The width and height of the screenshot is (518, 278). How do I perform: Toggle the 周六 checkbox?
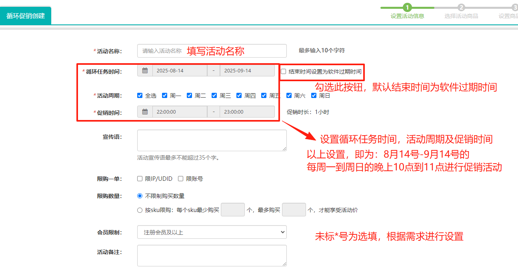[x=289, y=96]
